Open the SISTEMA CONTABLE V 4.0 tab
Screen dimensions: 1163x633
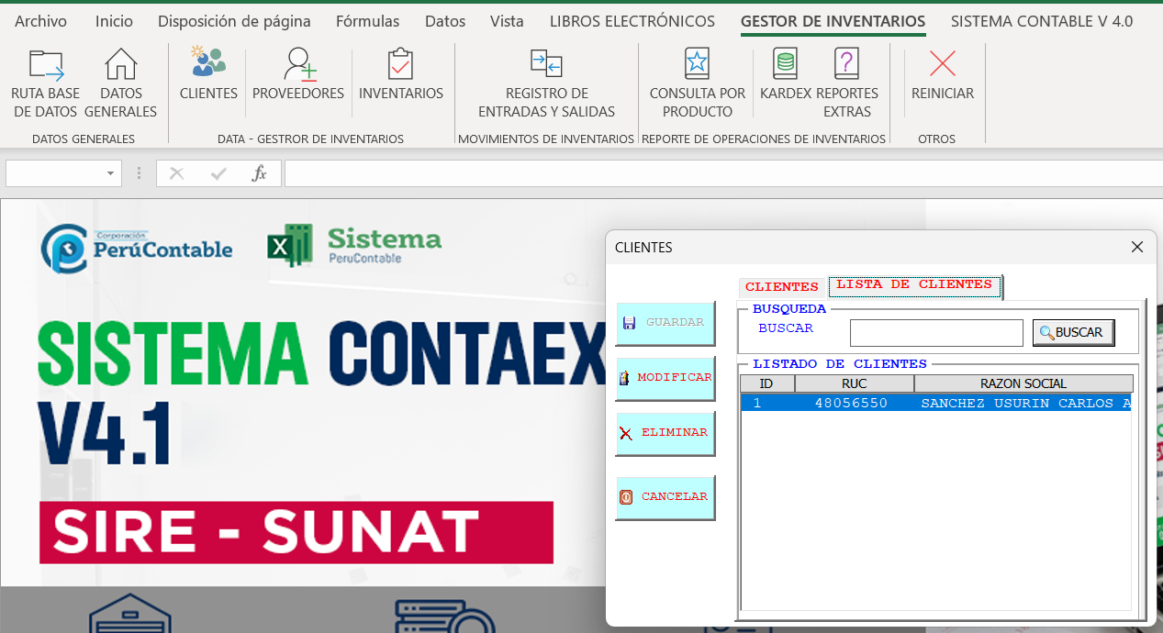pyautogui.click(x=1042, y=20)
